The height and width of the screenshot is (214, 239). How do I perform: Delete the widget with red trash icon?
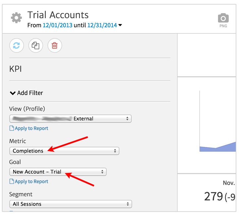click(x=55, y=46)
